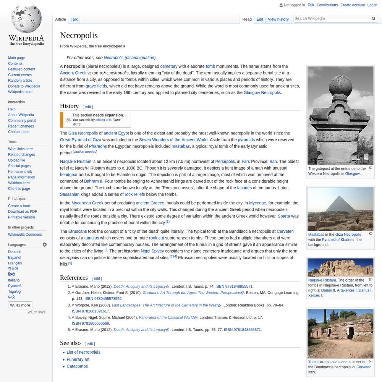Jump up from reference 3 caret

73,305
